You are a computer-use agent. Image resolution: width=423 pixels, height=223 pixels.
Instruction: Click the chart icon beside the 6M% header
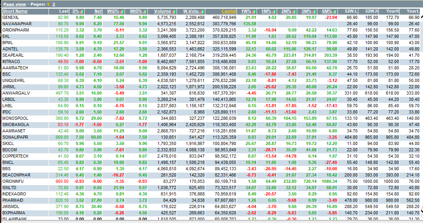tap(335, 11)
